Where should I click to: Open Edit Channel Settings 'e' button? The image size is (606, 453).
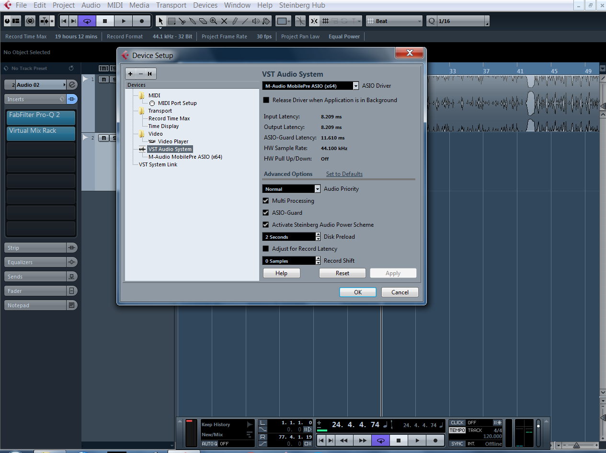pyautogui.click(x=72, y=85)
